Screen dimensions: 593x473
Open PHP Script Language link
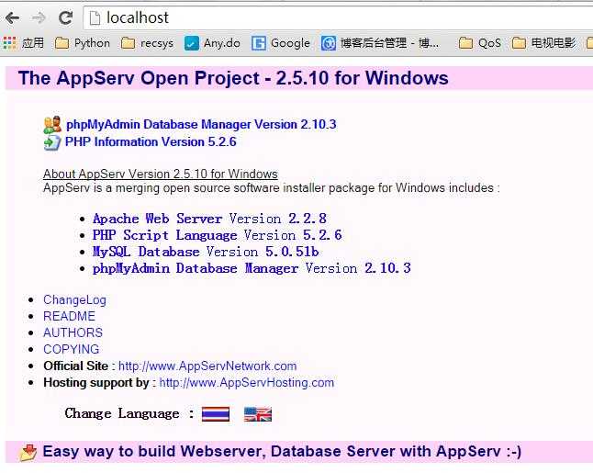tap(165, 235)
